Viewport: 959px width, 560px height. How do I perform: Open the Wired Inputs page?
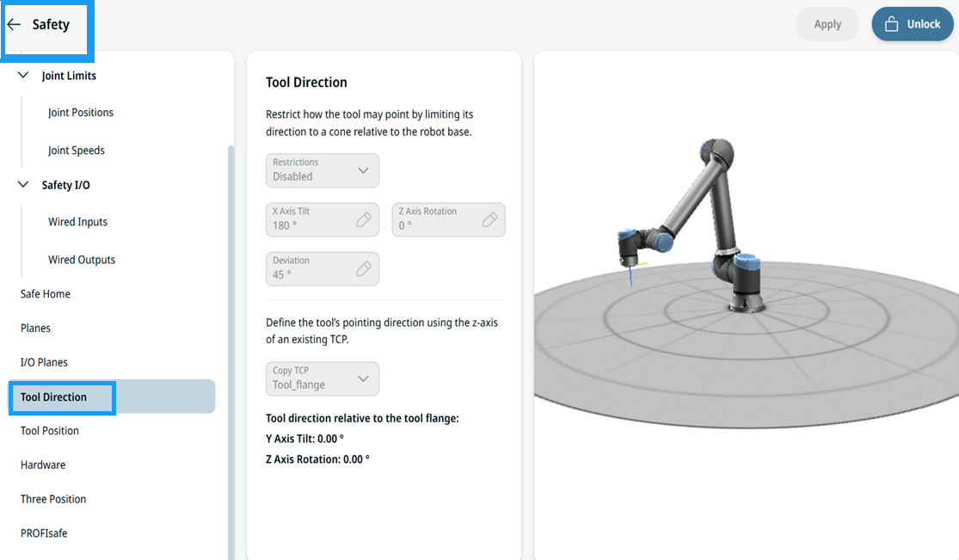[x=77, y=222]
